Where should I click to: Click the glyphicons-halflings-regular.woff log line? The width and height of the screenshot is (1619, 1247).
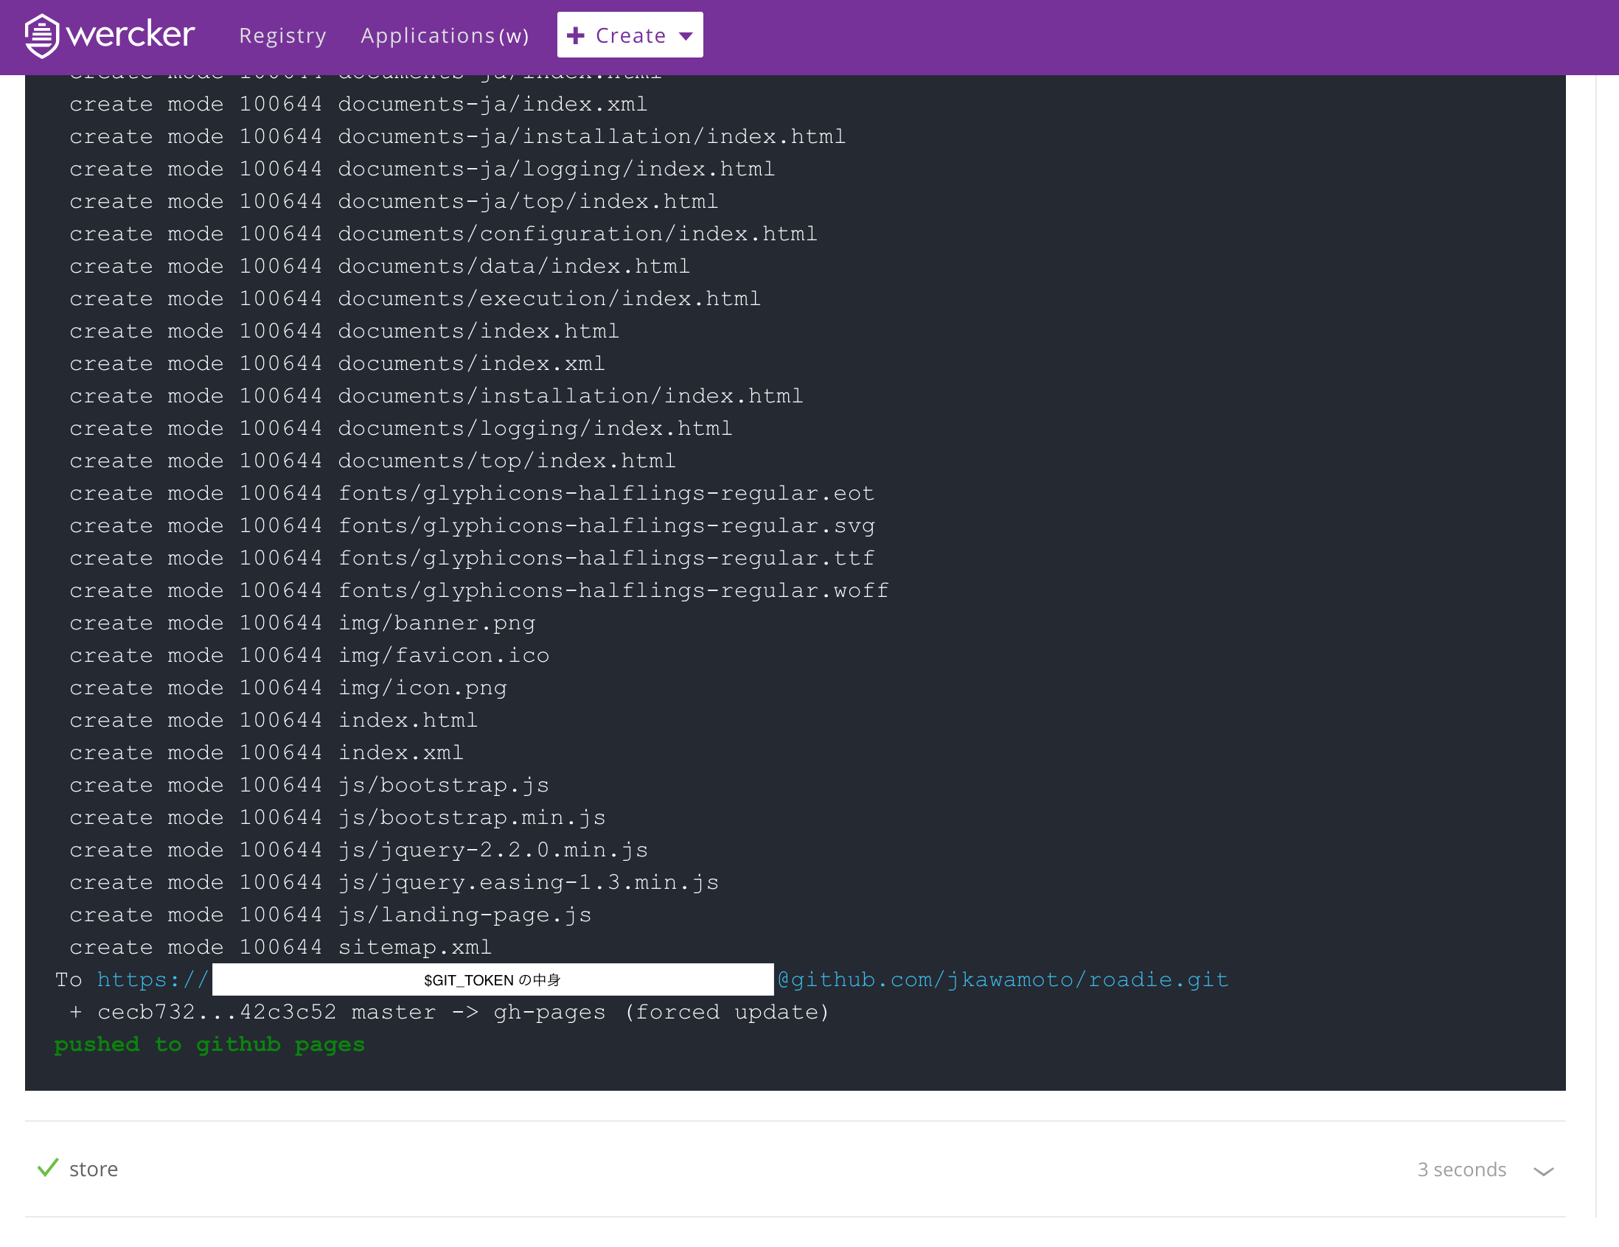tap(479, 590)
